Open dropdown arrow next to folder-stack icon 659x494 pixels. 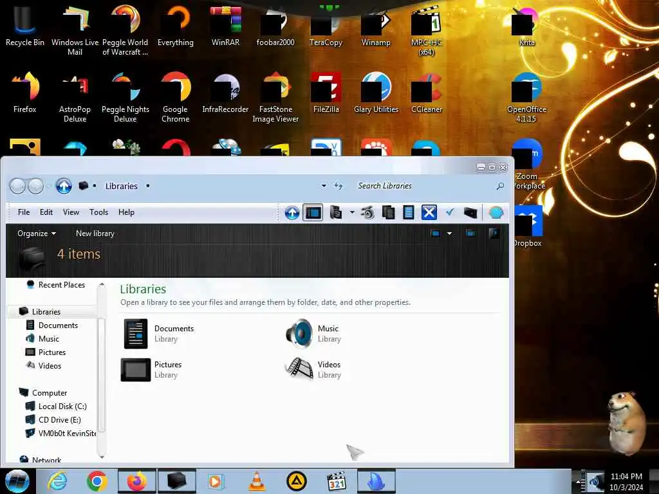(x=352, y=212)
